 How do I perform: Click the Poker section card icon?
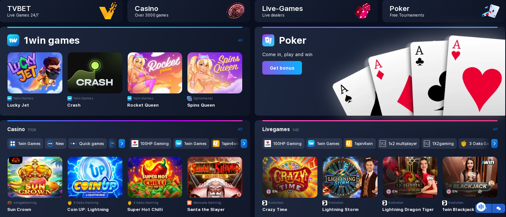(268, 40)
